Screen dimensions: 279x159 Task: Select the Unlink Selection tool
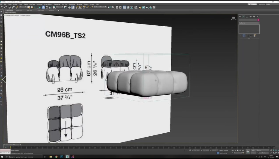tap(13, 7)
